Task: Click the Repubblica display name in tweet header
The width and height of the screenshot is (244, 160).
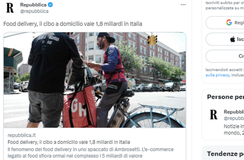Action: coord(33,5)
